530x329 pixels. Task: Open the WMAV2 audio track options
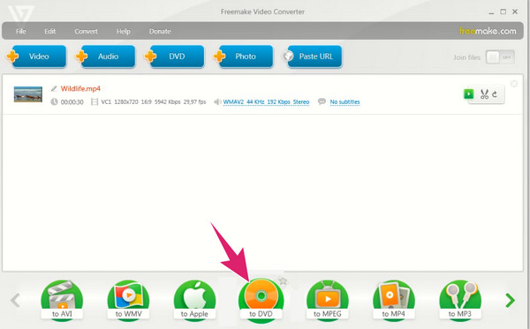(266, 102)
